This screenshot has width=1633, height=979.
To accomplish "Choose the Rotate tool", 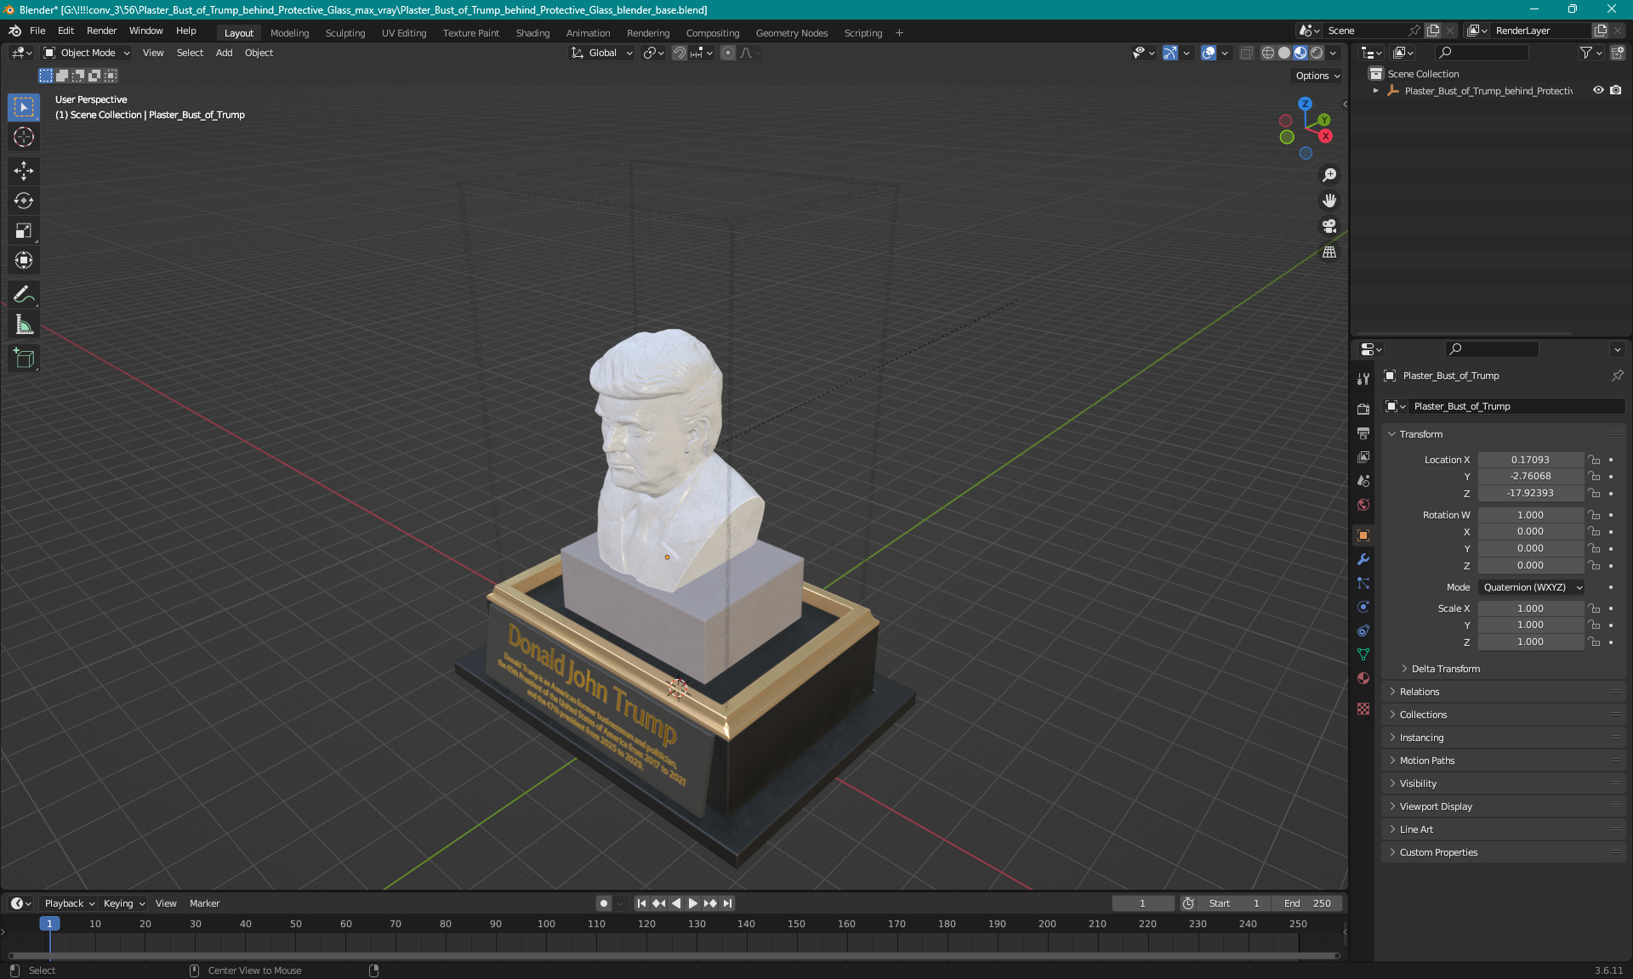I will tap(24, 201).
